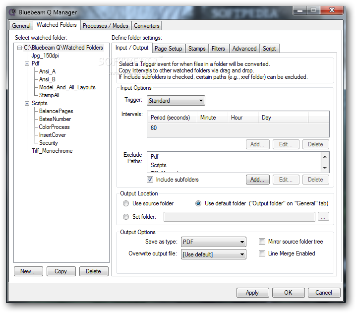Screen dimensions: 356x313
Task: Select the ColorProcess script folder
Action: click(x=54, y=127)
